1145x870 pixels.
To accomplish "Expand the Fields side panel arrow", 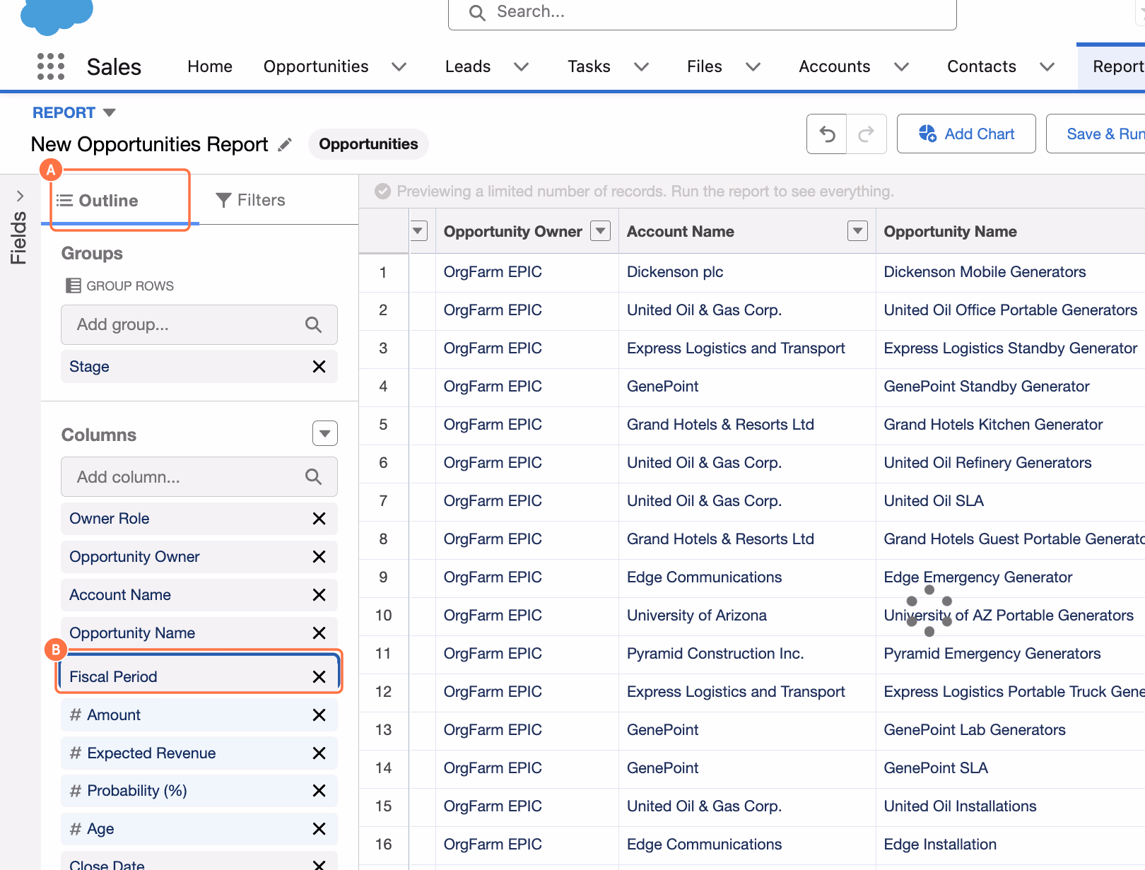I will pos(20,196).
